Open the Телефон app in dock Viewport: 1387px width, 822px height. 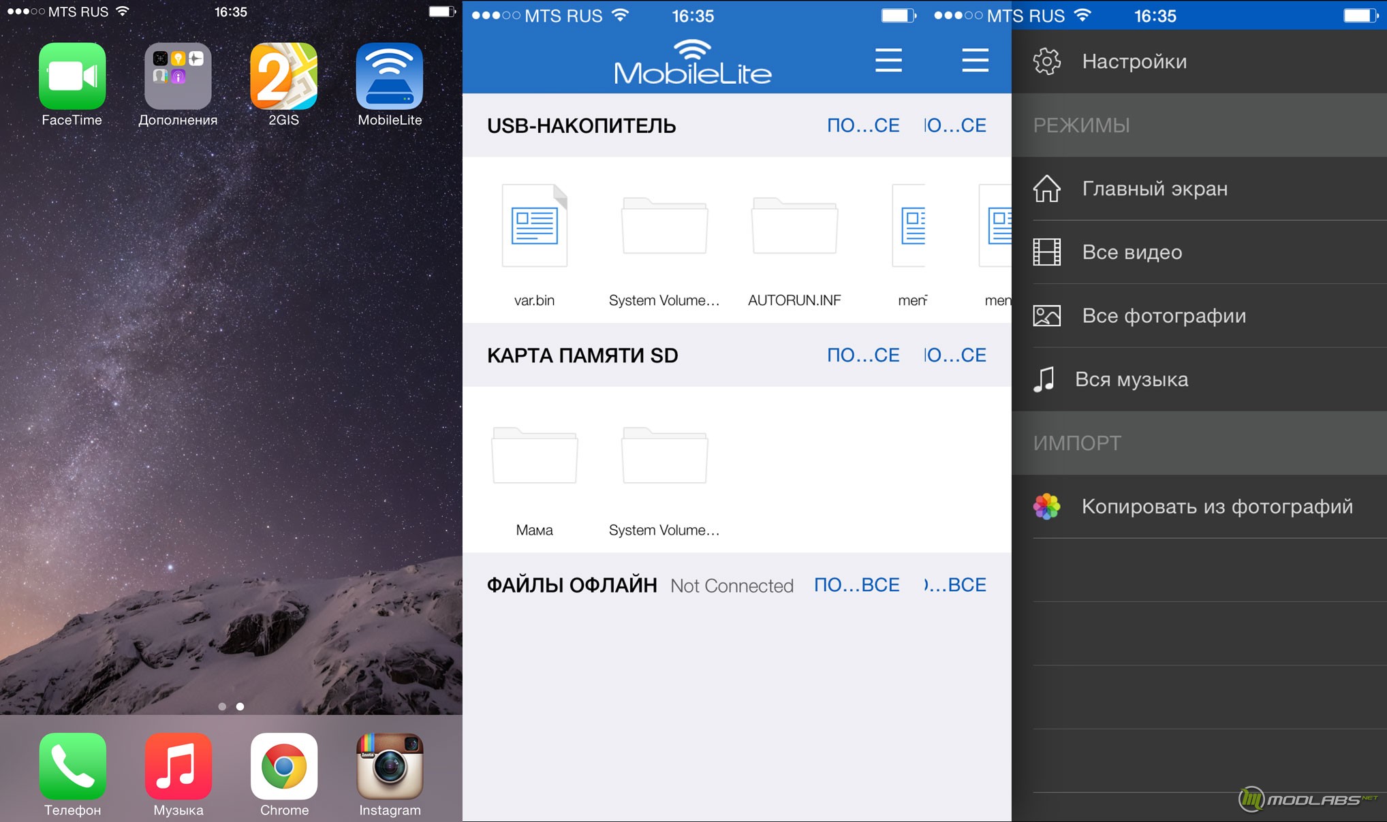72,765
